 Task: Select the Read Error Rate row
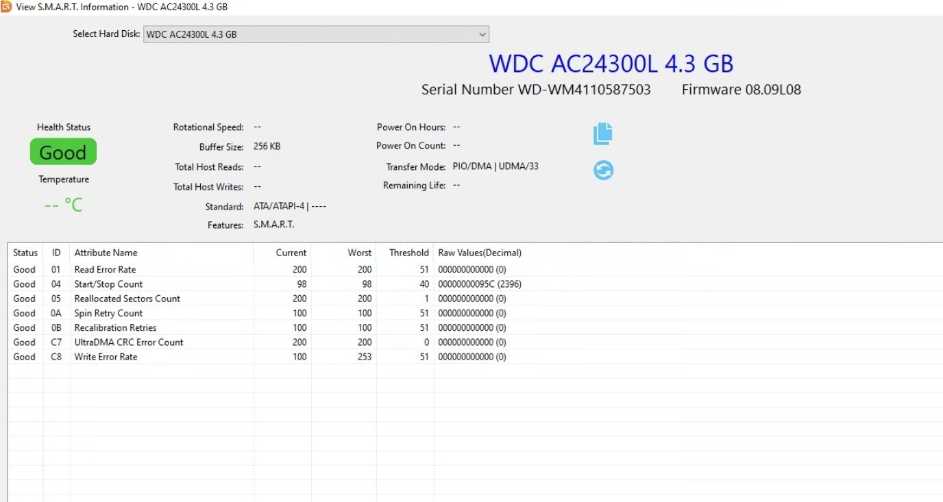click(476, 270)
